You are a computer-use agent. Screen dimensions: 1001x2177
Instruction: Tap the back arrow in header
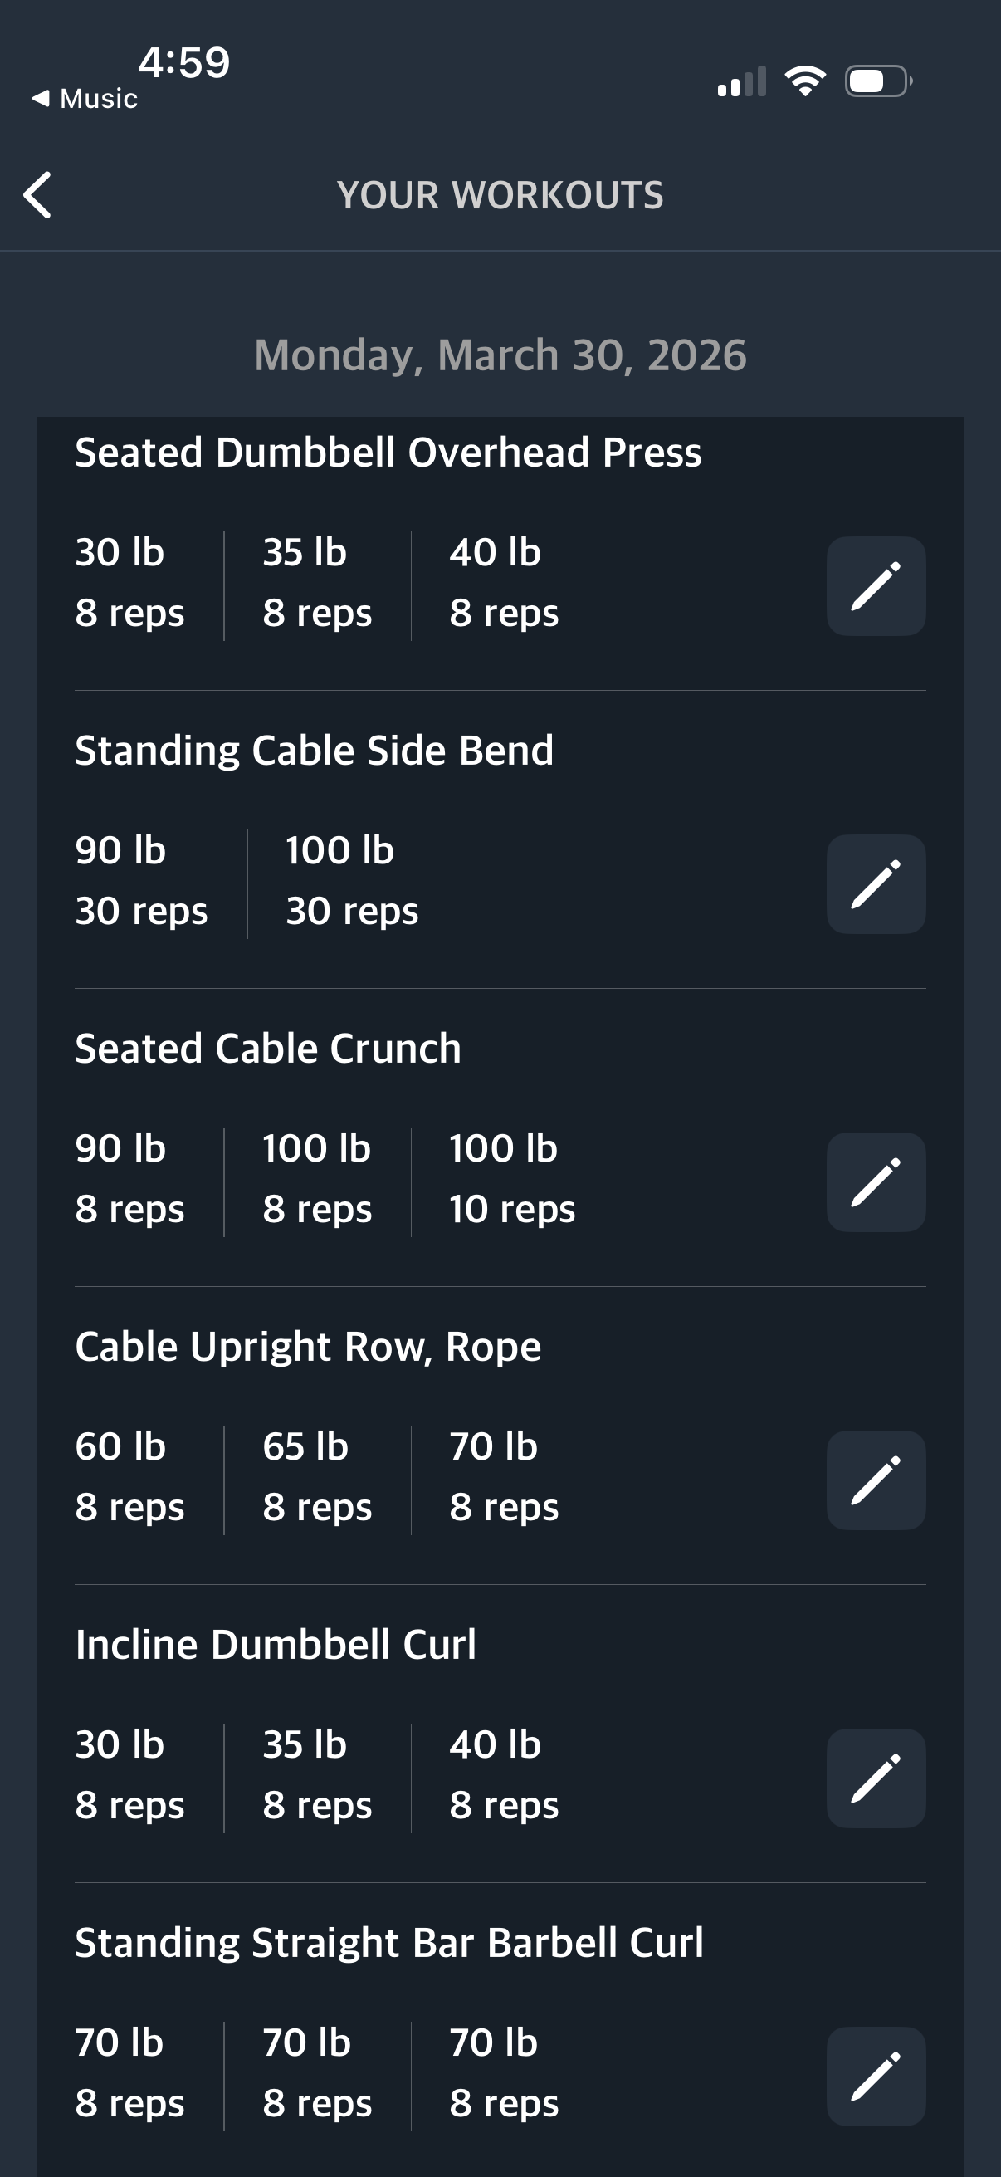(x=38, y=195)
